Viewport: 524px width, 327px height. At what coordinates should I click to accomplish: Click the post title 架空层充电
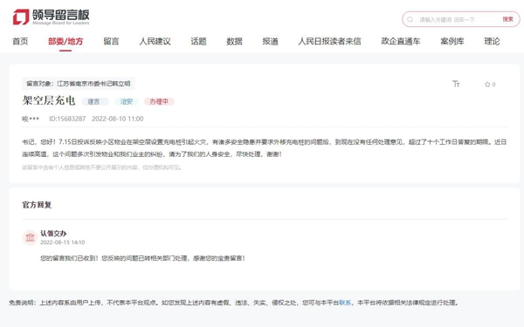click(49, 100)
